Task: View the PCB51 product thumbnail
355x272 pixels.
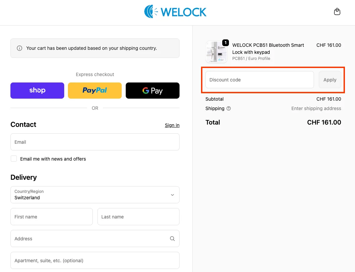Action: 216,52
